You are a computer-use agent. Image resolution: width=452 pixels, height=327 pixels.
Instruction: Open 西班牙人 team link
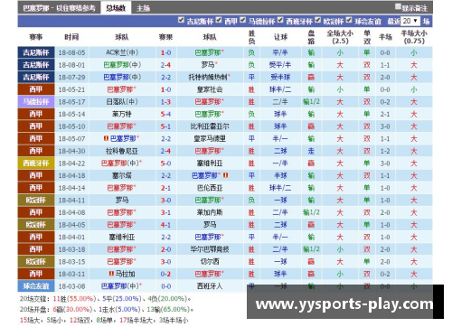click(x=210, y=286)
